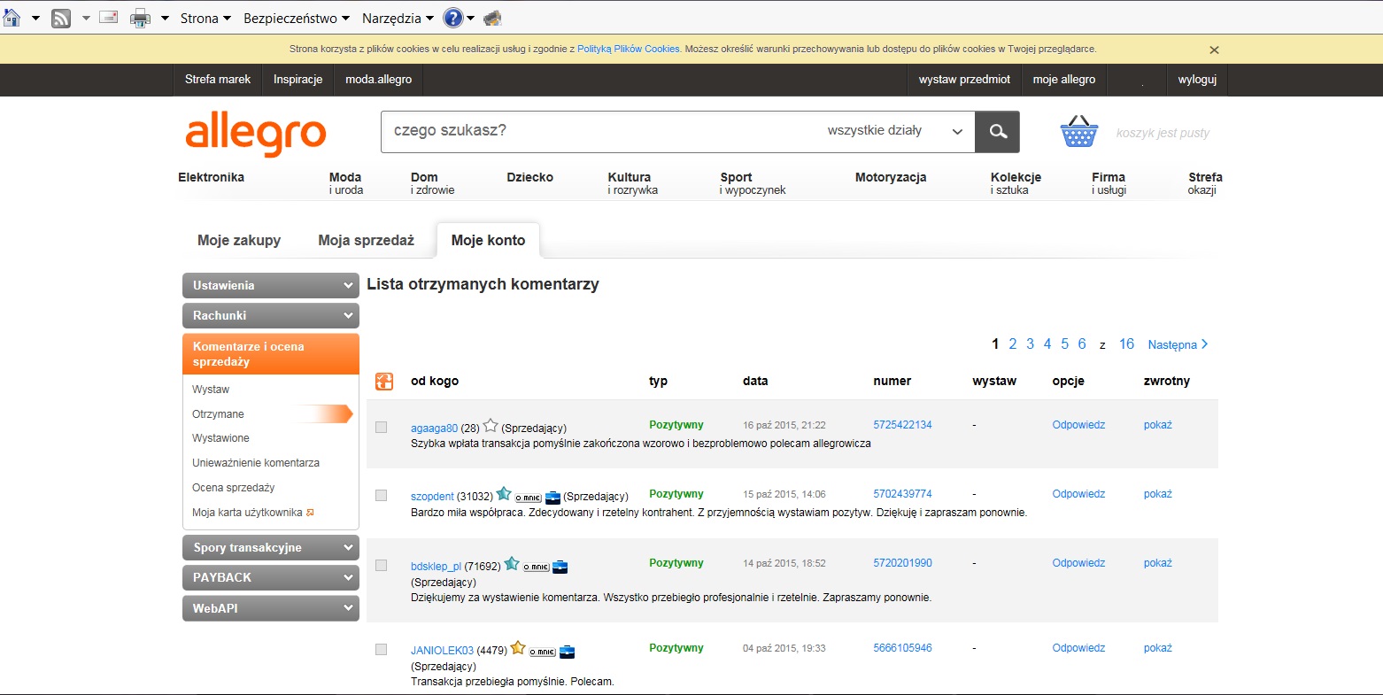Tick the checkbox for JANIOLEK03 comment
The height and width of the screenshot is (695, 1383).
coord(382,650)
